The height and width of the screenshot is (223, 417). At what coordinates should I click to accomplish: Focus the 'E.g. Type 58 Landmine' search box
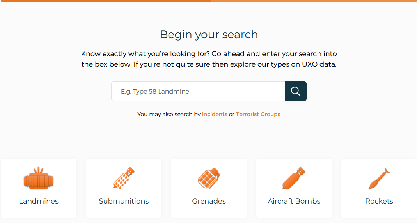click(198, 91)
